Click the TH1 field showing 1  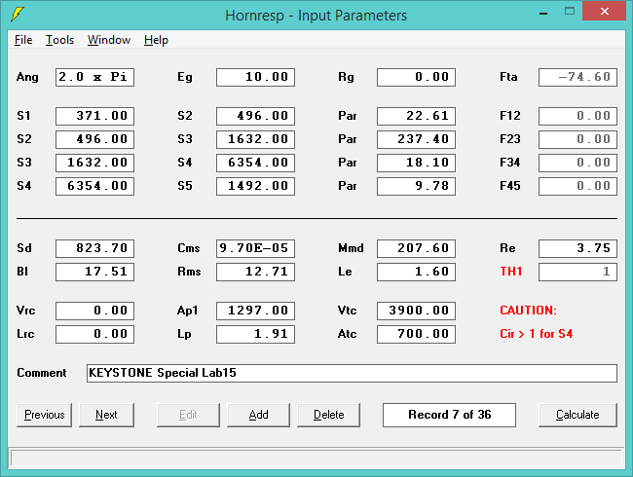click(577, 272)
